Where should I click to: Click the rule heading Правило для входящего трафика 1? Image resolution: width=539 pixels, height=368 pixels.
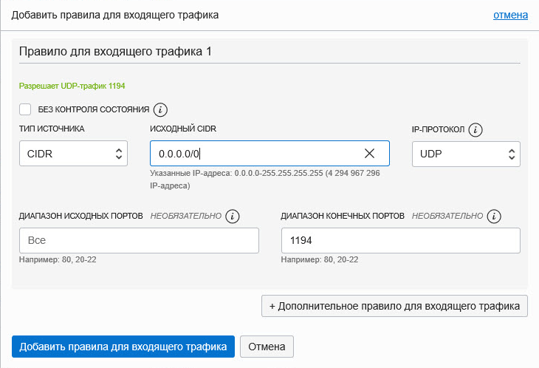point(115,52)
